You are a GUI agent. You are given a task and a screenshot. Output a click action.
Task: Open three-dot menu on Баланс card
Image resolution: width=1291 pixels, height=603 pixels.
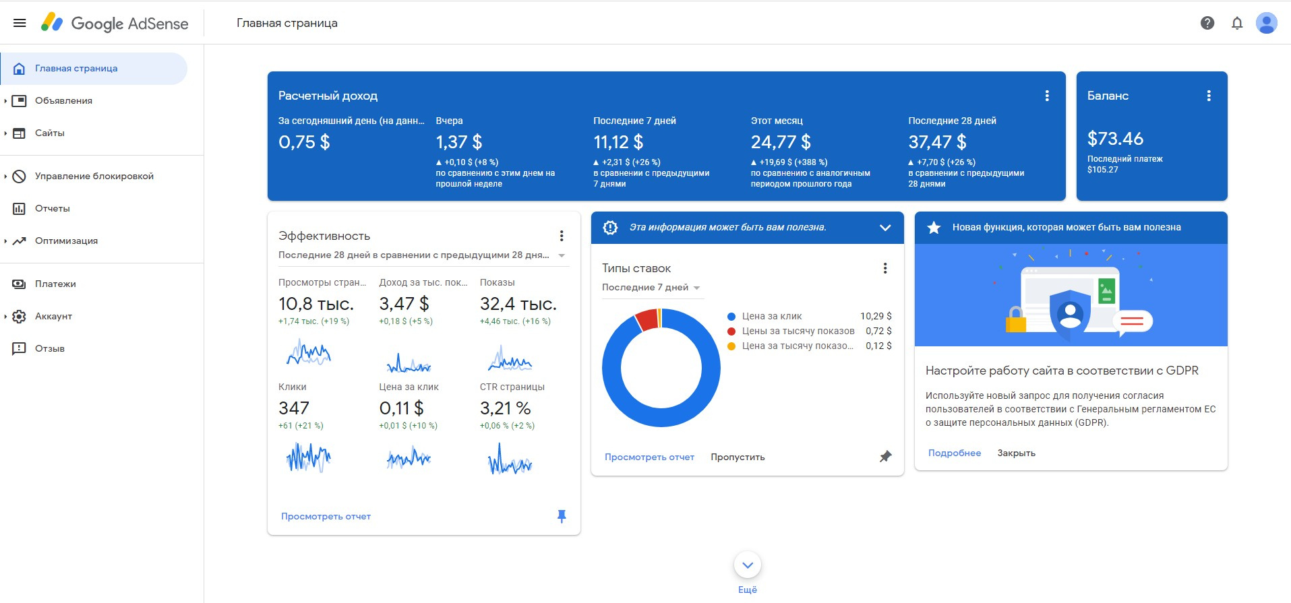[x=1209, y=96]
